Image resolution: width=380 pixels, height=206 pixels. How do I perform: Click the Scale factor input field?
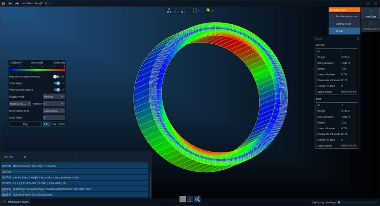point(54,117)
